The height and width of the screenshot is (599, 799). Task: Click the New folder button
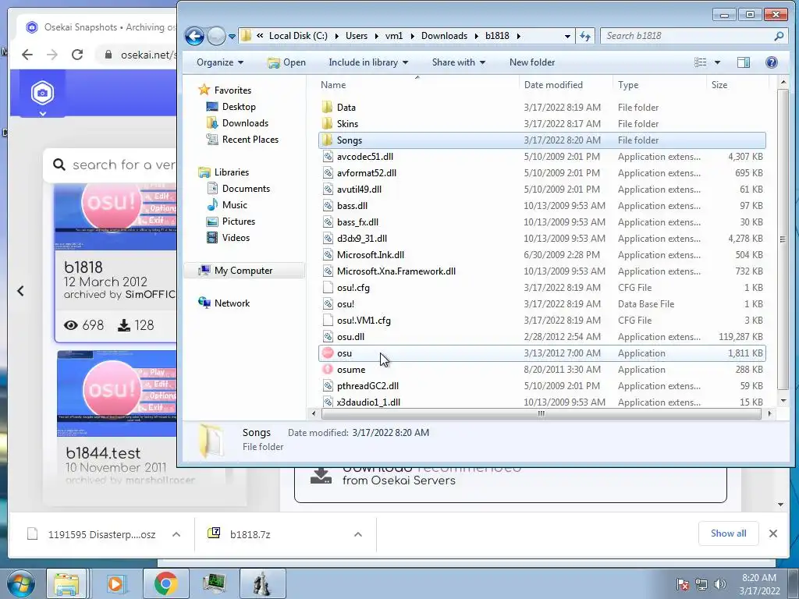(x=532, y=62)
